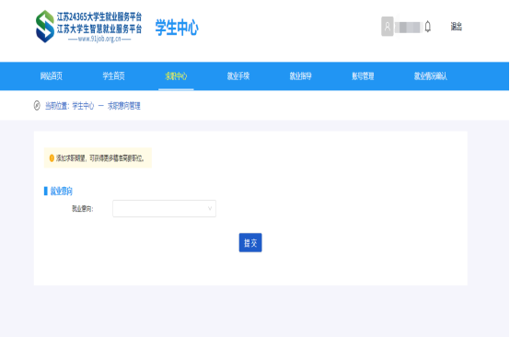Open the 学生首页 nav item
This screenshot has height=337, width=510.
click(x=113, y=76)
